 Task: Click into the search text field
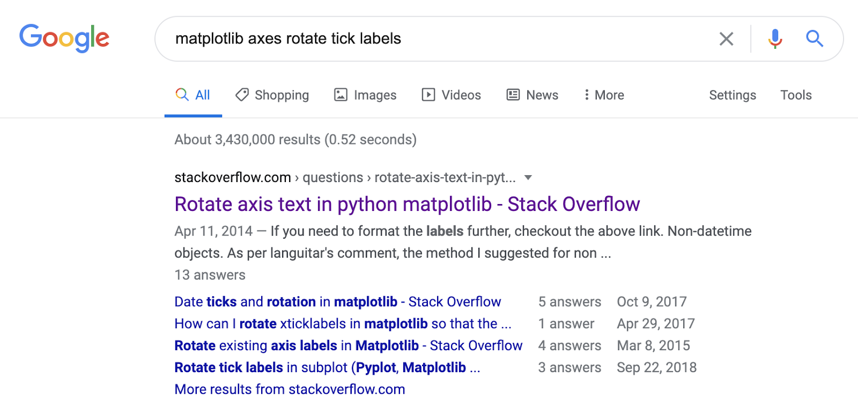[x=429, y=39]
